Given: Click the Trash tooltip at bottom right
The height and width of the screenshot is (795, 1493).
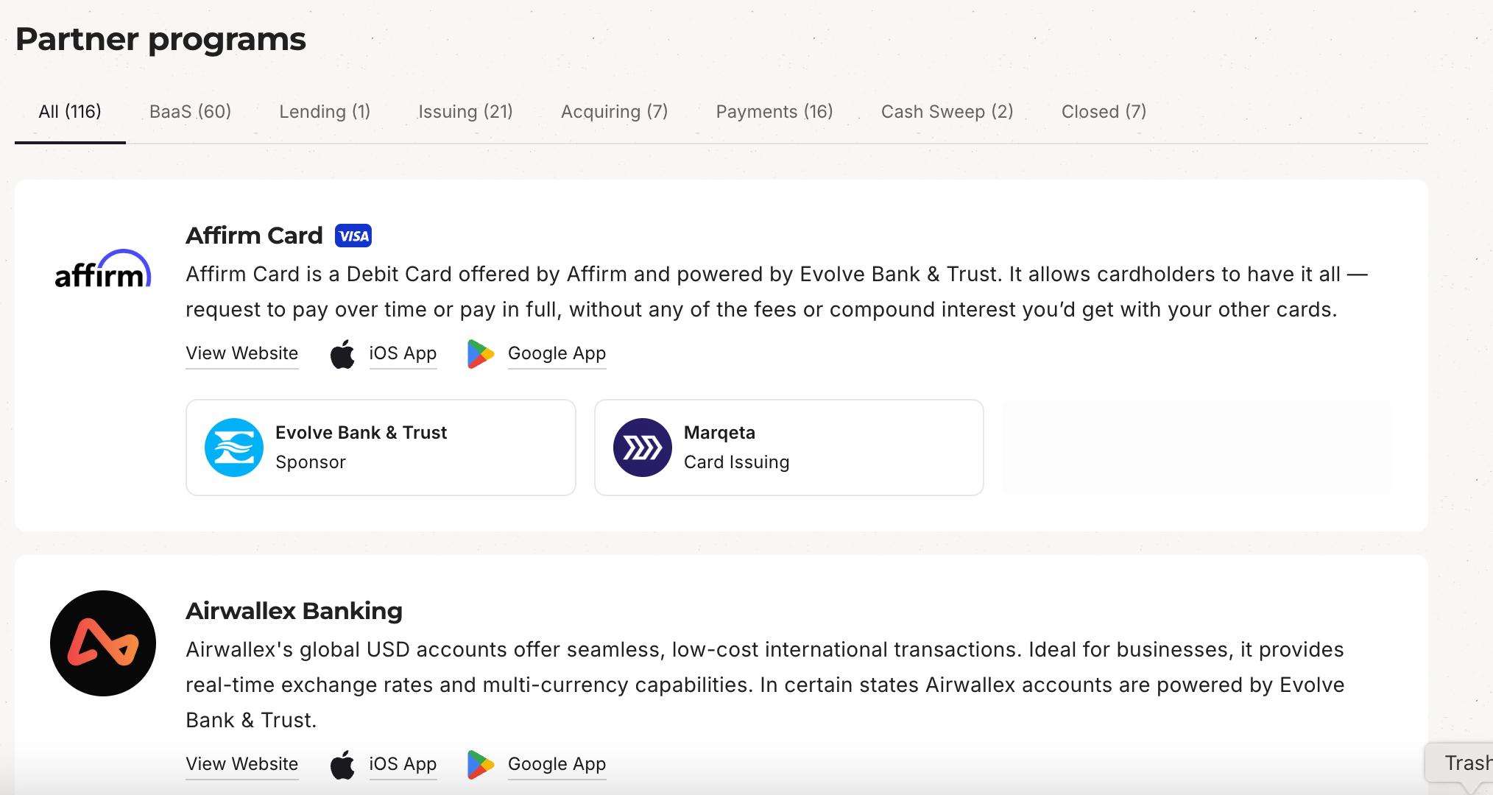Looking at the screenshot, I should (1465, 763).
